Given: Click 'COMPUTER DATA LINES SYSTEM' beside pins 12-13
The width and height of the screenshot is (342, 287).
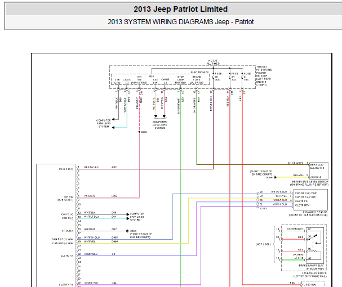Looking at the screenshot, I should pyautogui.click(x=137, y=217).
